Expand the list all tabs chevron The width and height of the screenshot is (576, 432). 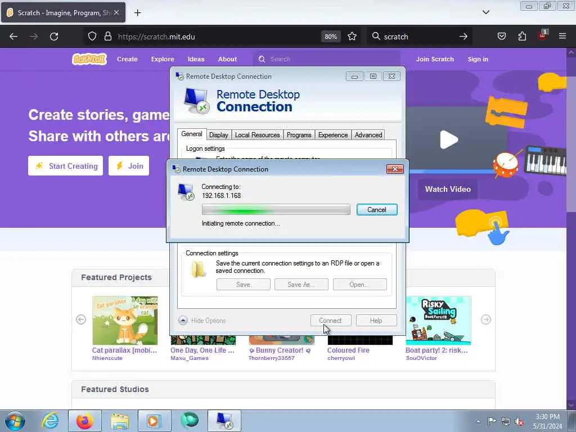[485, 12]
